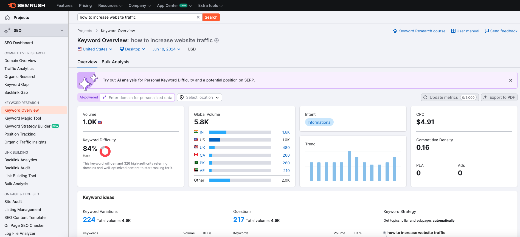Open the Jun 18, 2024 date dropdown
520x237 pixels.
coord(166,49)
